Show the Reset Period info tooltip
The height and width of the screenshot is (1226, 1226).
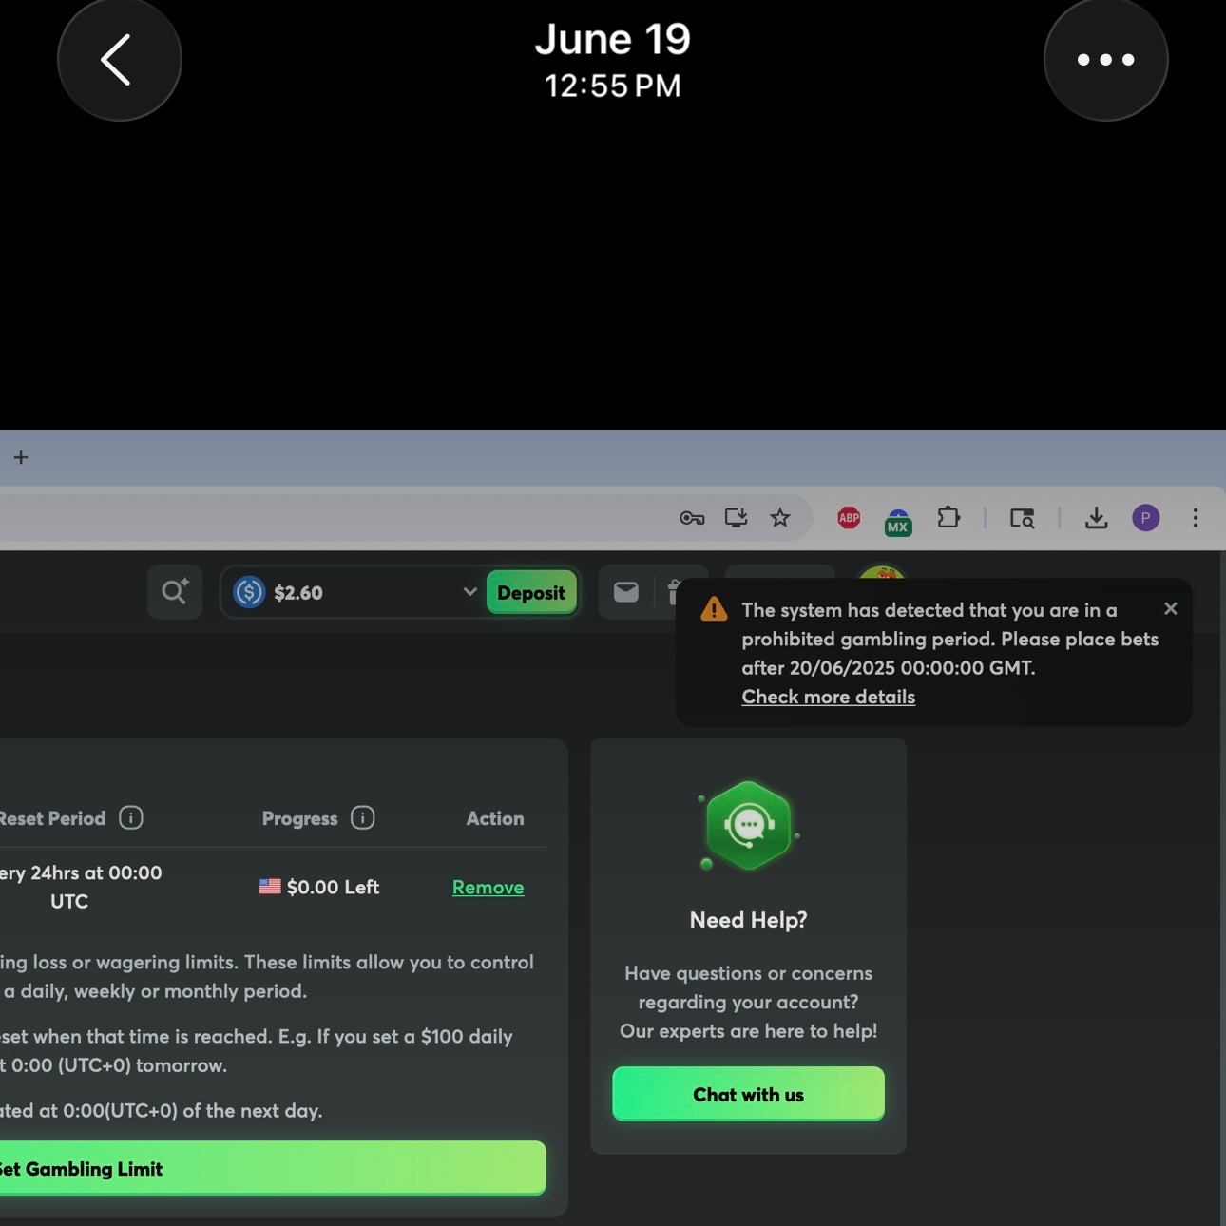[x=131, y=818]
